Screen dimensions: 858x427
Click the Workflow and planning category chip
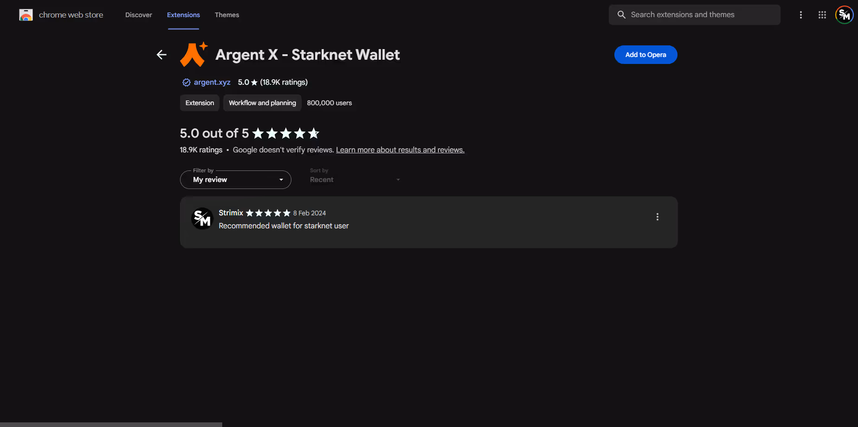[x=262, y=103]
